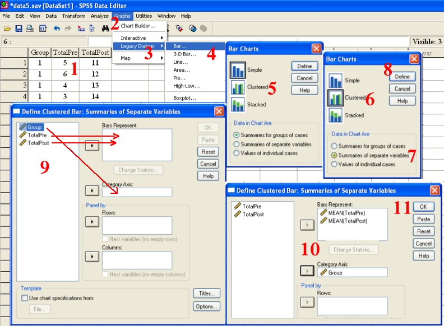Click the arrow button for Panel Rows in left Define dialog

click(92, 222)
